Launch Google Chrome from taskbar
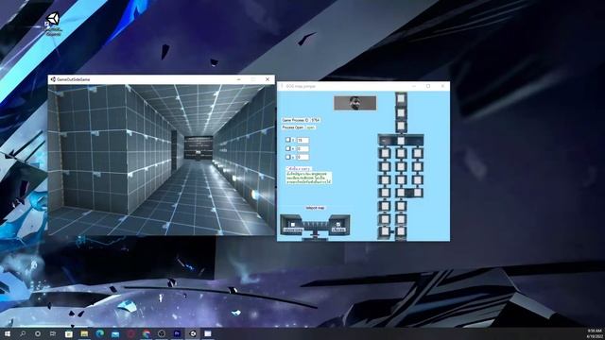Screen dimensions: 605x340 click(x=146, y=333)
